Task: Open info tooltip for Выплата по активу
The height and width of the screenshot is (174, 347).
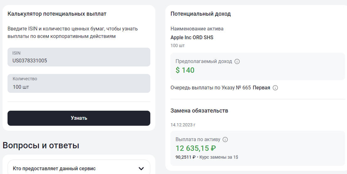Action: click(225, 140)
